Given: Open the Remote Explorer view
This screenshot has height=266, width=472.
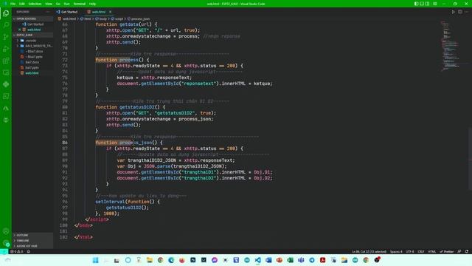Looking at the screenshot, I should point(6,72).
